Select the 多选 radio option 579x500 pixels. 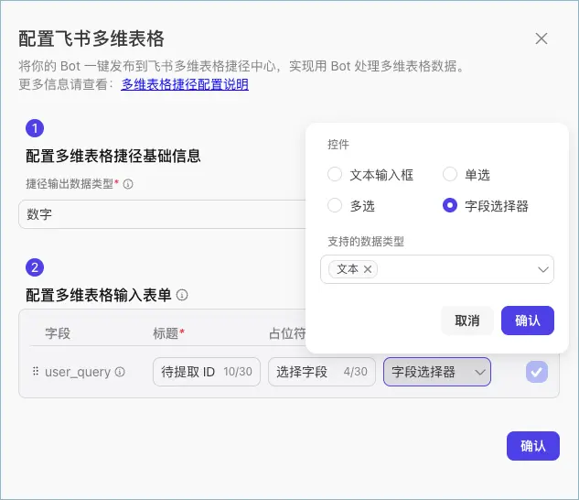335,205
